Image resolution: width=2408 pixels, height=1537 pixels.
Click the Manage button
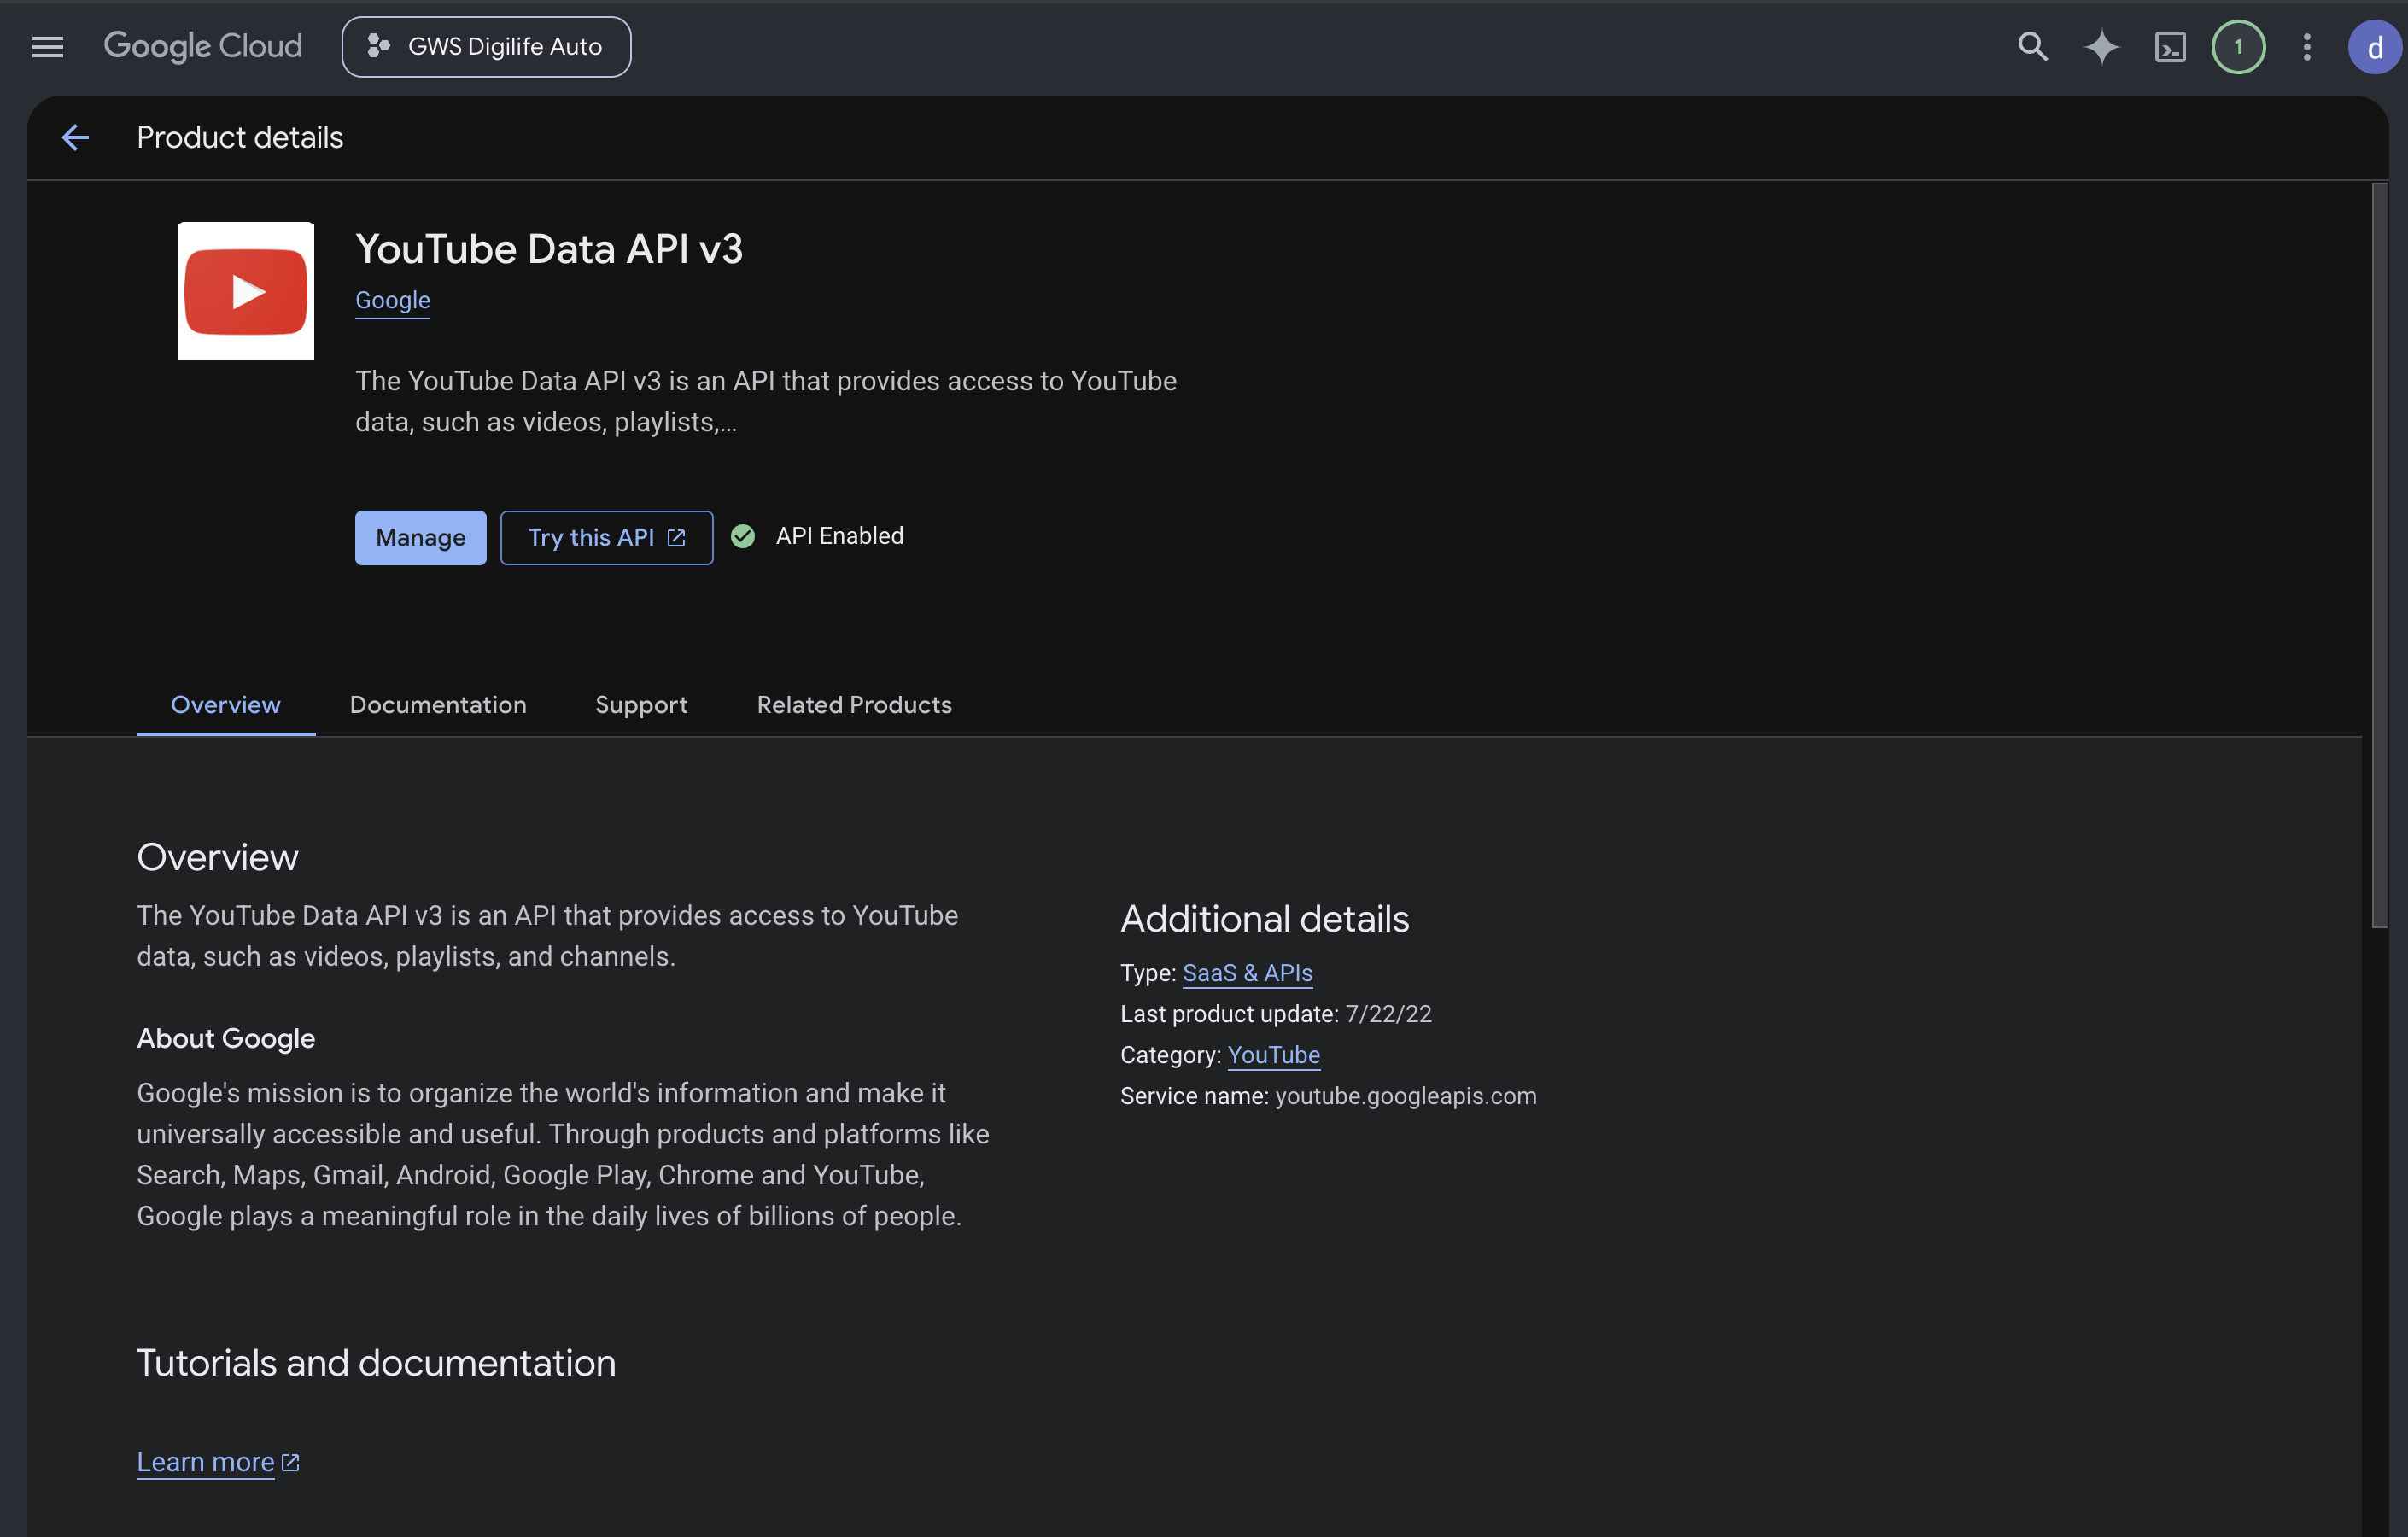421,538
